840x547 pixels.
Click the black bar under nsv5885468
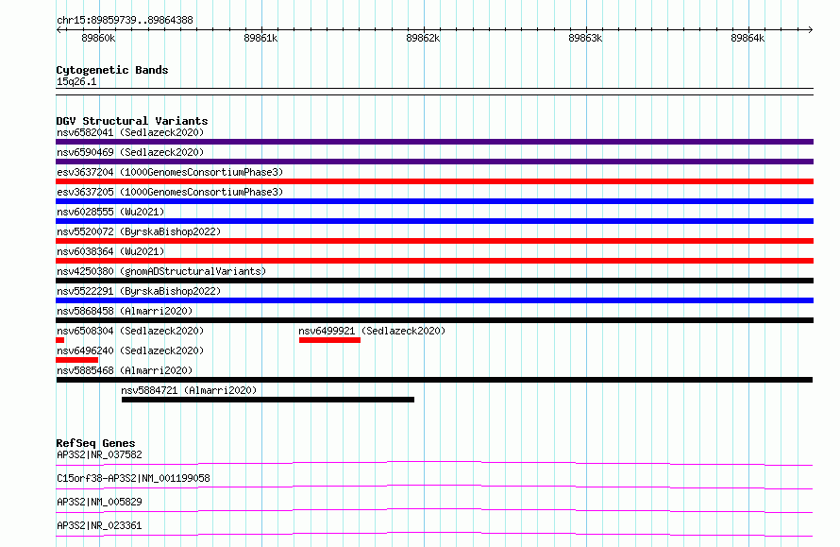click(x=434, y=380)
